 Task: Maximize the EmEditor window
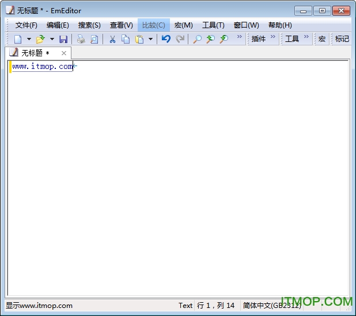click(x=322, y=11)
